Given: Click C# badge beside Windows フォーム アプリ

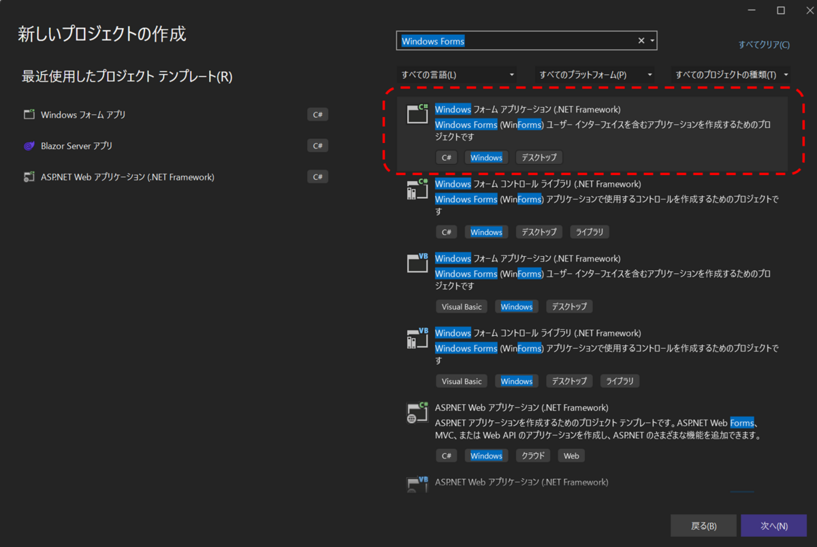Looking at the screenshot, I should tap(317, 114).
